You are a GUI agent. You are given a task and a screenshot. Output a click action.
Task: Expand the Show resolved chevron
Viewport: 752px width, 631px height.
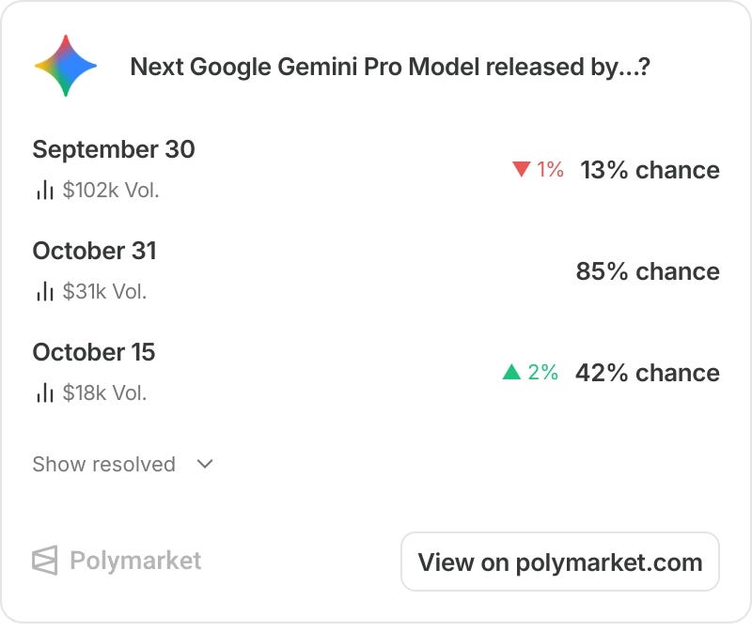click(205, 464)
